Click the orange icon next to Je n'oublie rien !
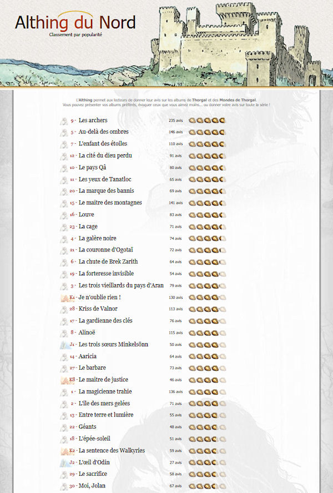Image resolution: width=333 pixels, height=493 pixels. tap(64, 298)
